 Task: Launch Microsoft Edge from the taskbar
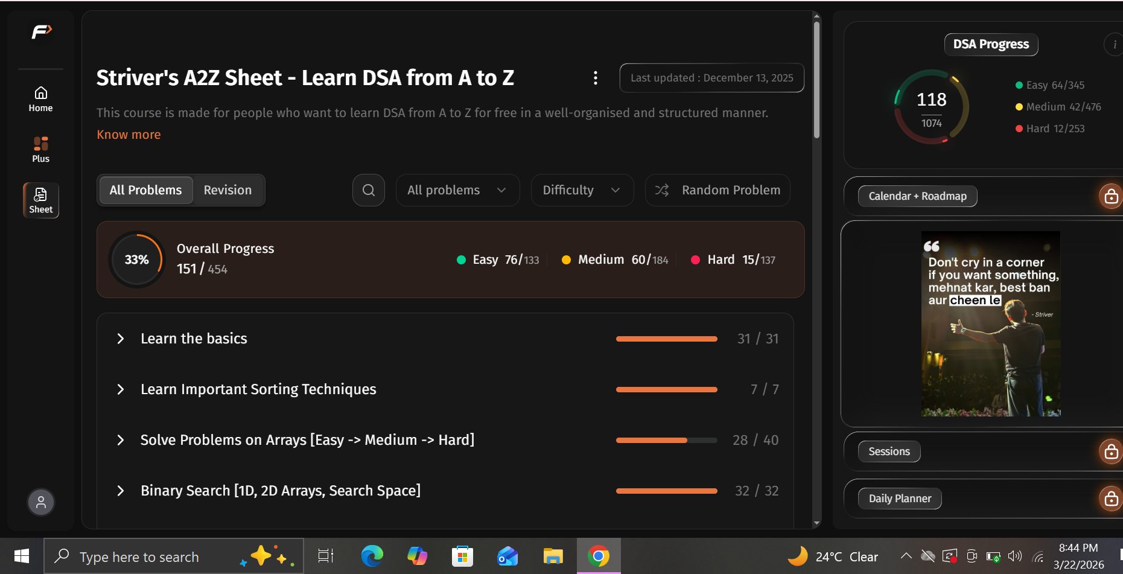click(x=372, y=556)
